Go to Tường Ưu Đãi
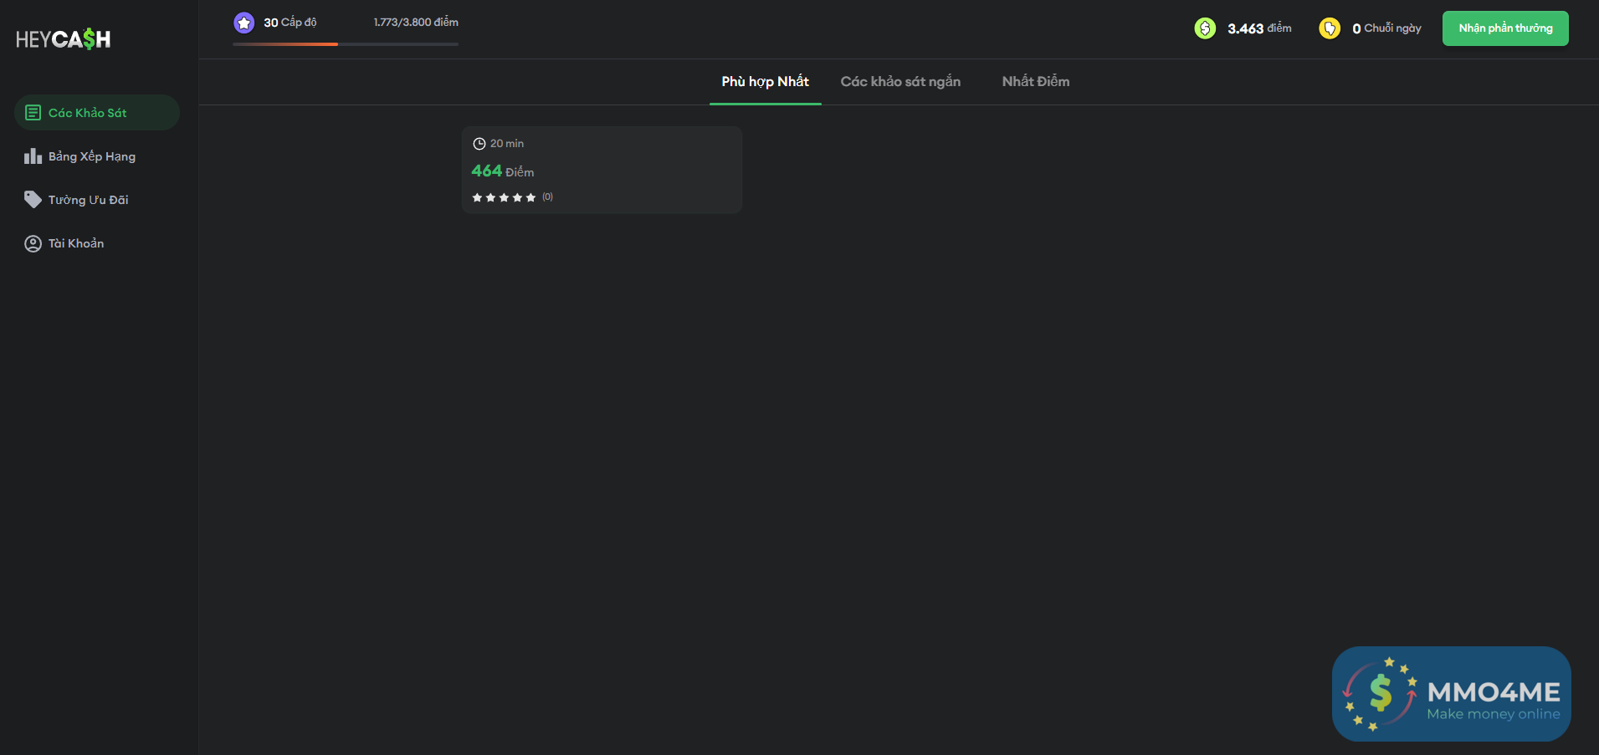 pyautogui.click(x=89, y=200)
